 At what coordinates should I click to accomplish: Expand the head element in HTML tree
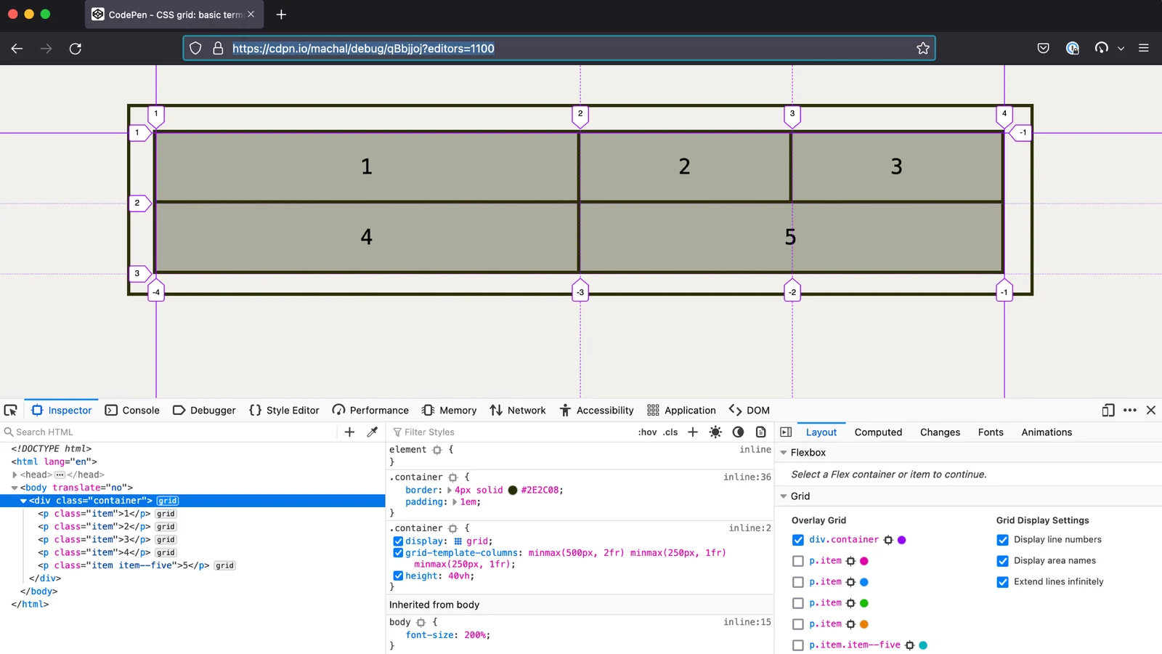pos(15,474)
